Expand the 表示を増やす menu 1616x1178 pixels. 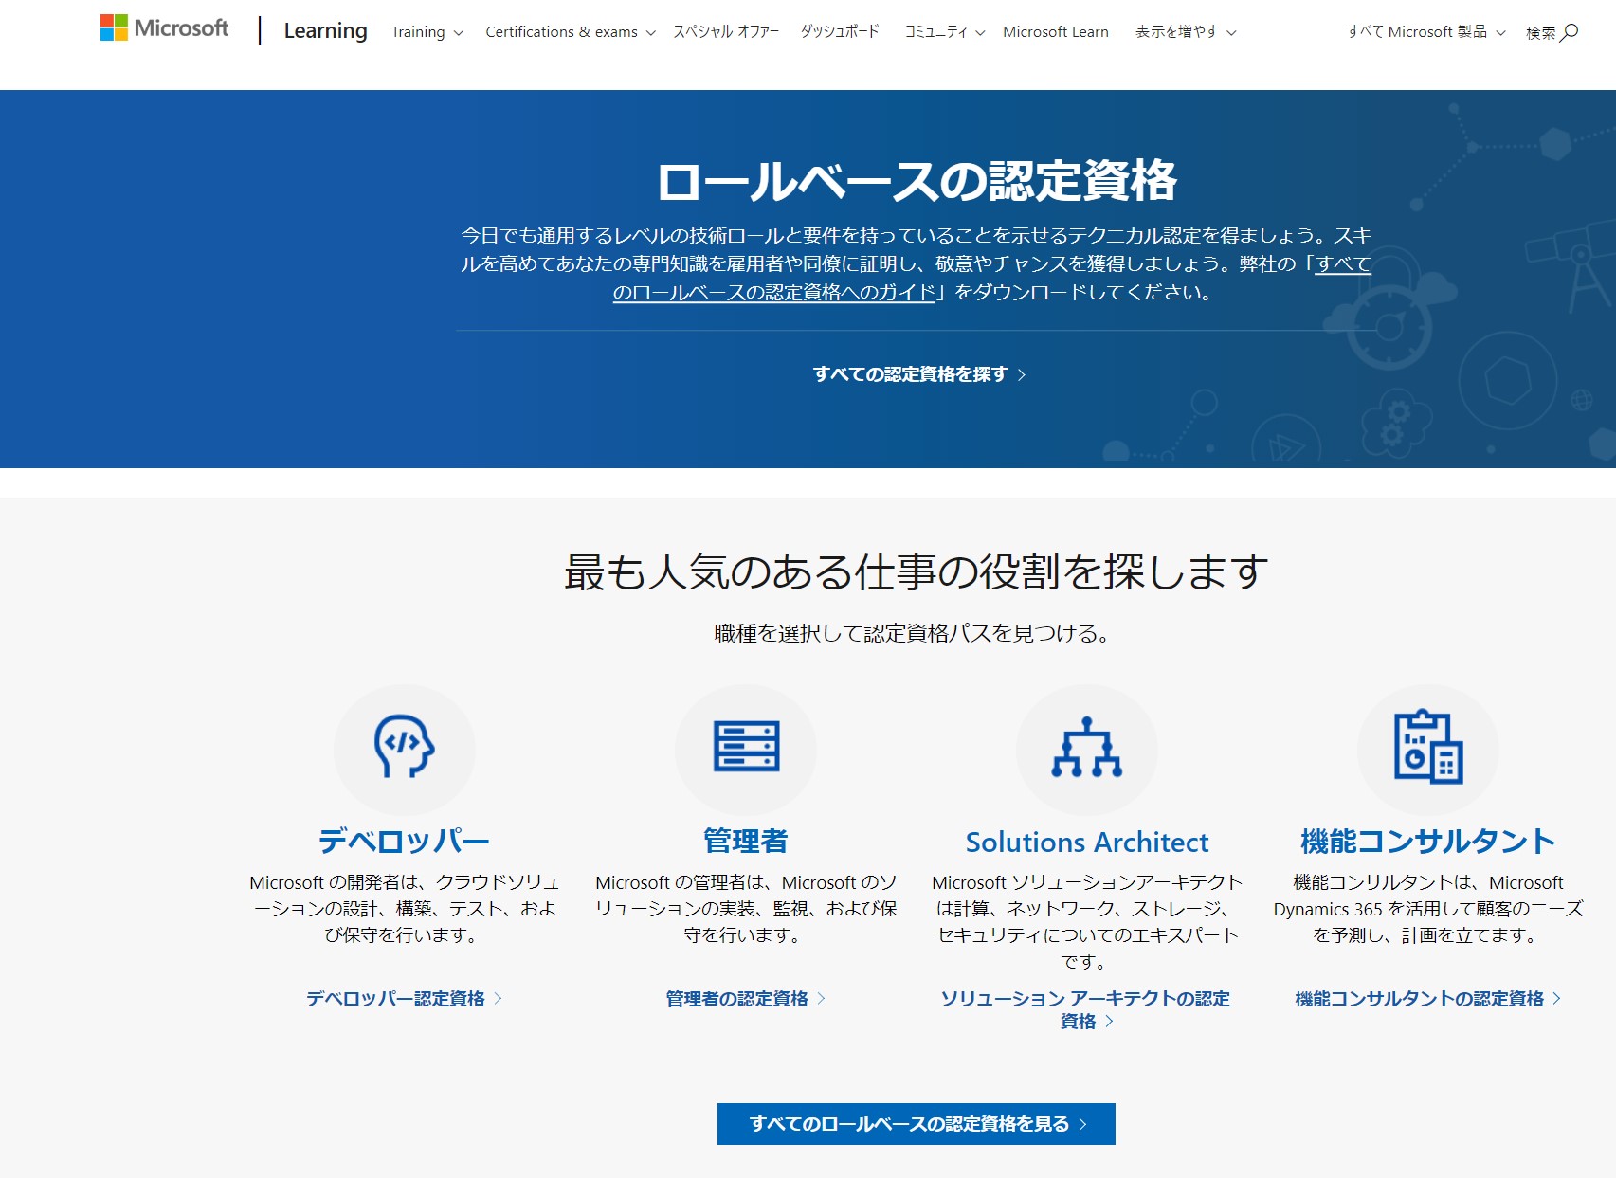tap(1186, 32)
